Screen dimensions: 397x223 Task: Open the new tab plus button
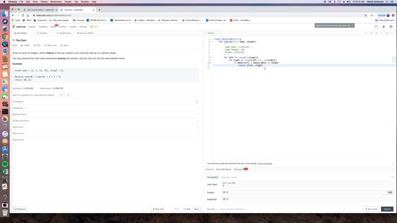tap(99, 10)
